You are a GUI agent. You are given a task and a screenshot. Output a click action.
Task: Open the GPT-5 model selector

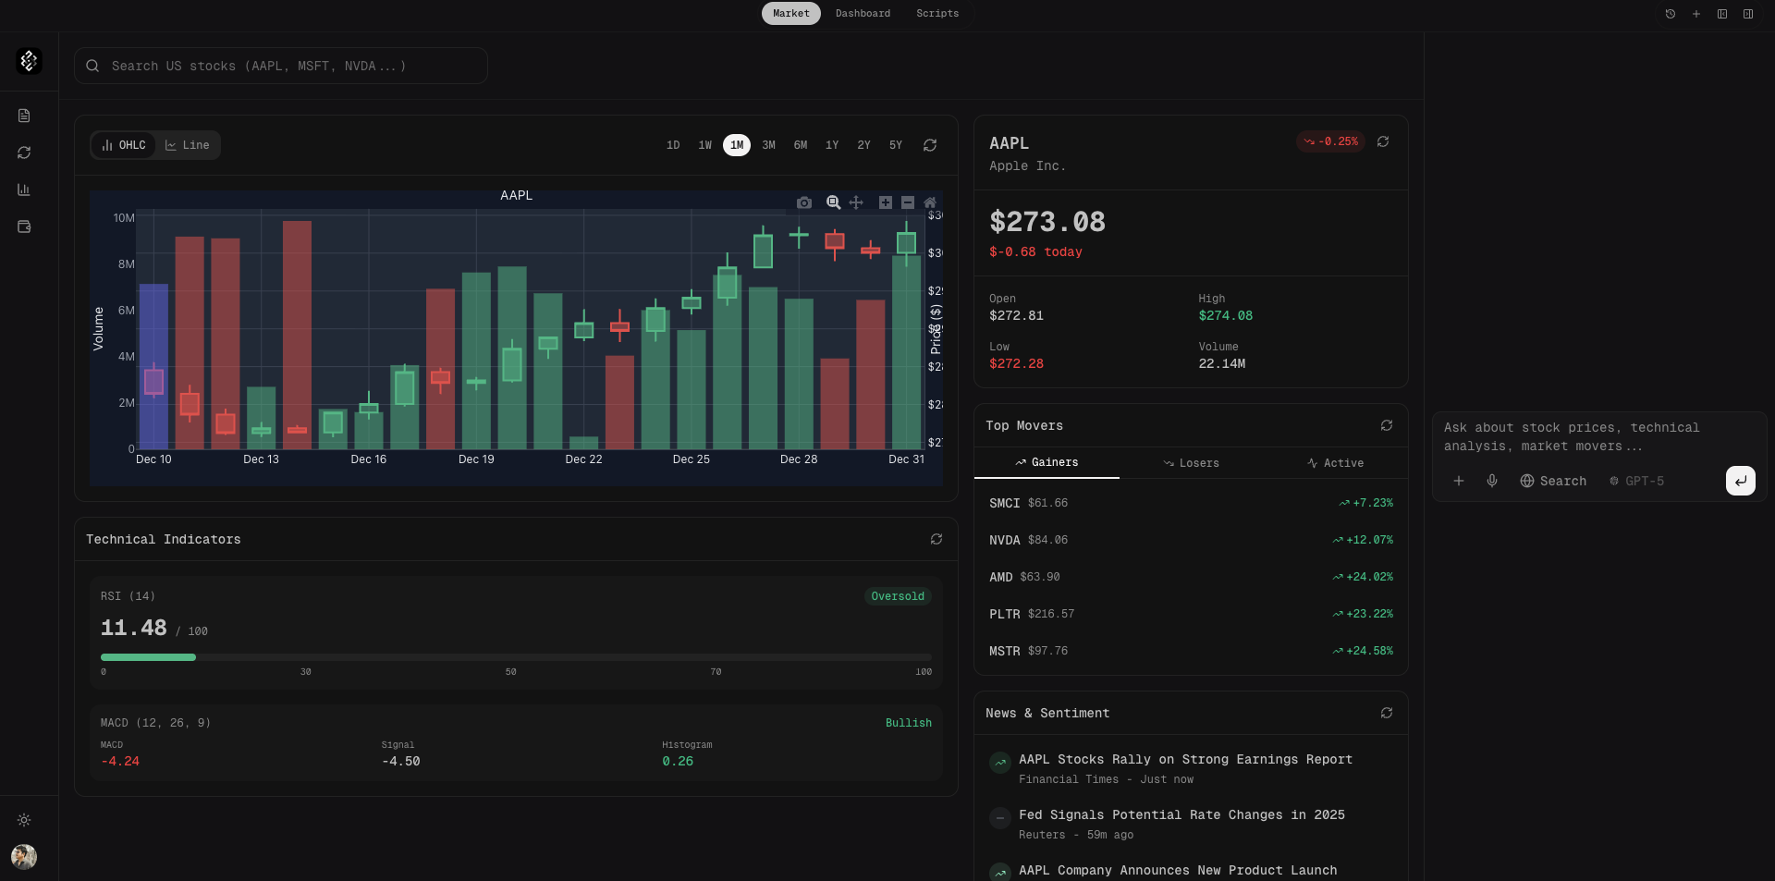(x=1636, y=481)
